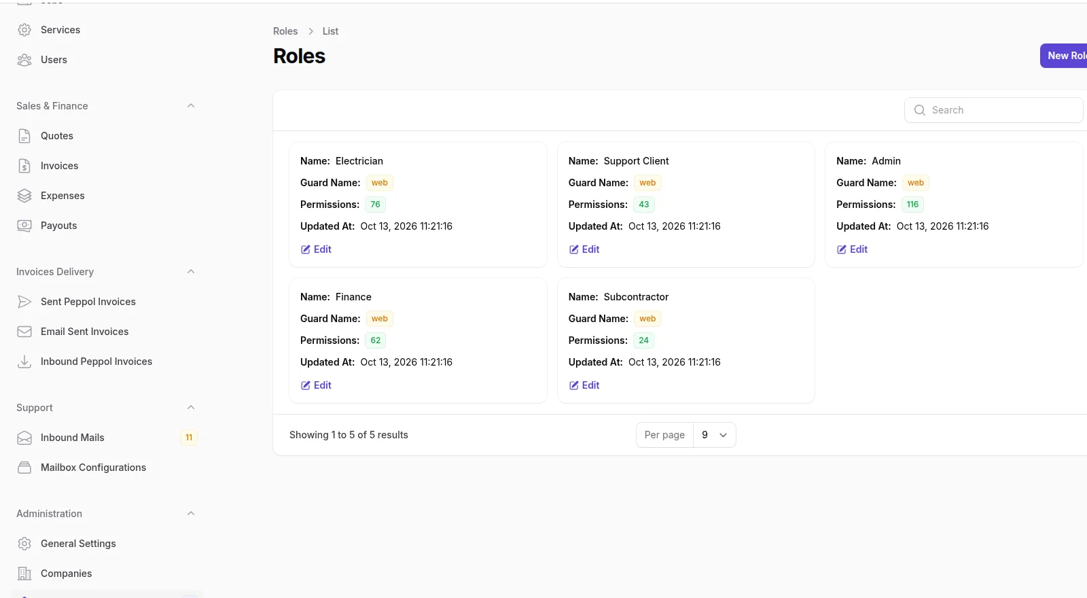The image size is (1087, 598).
Task: Click the List breadcrumb item
Action: click(x=330, y=31)
